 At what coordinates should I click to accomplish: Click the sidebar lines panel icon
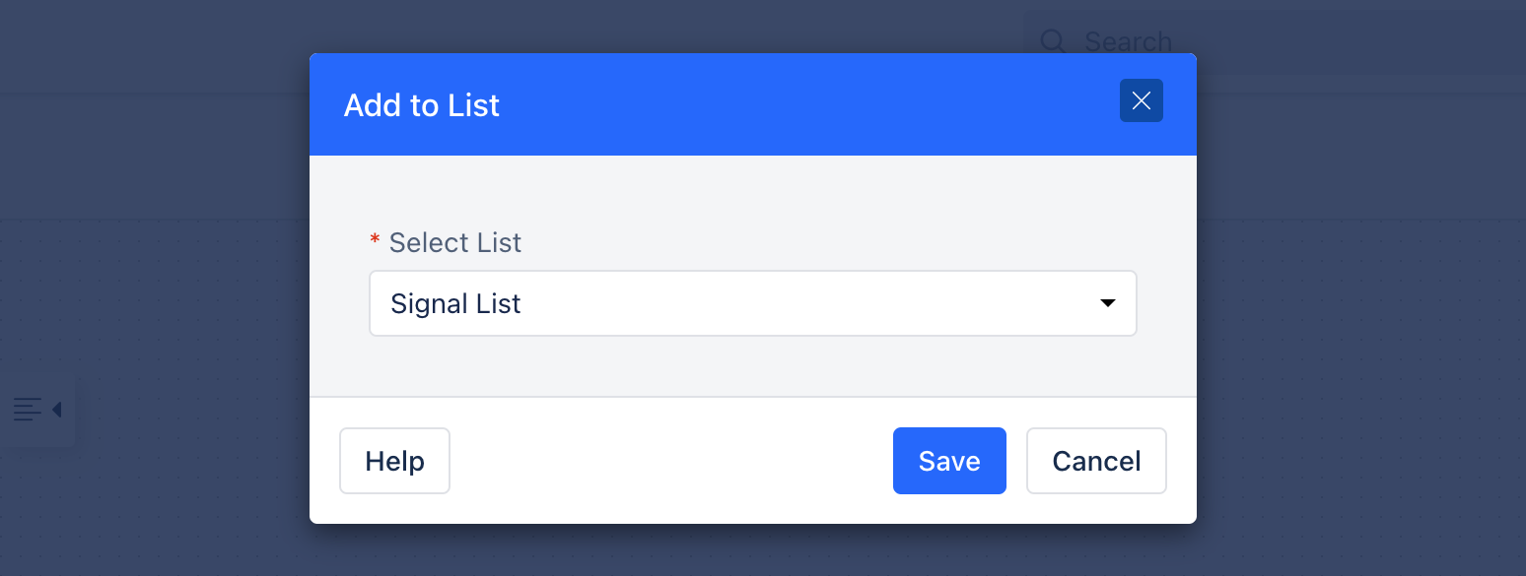[x=28, y=409]
